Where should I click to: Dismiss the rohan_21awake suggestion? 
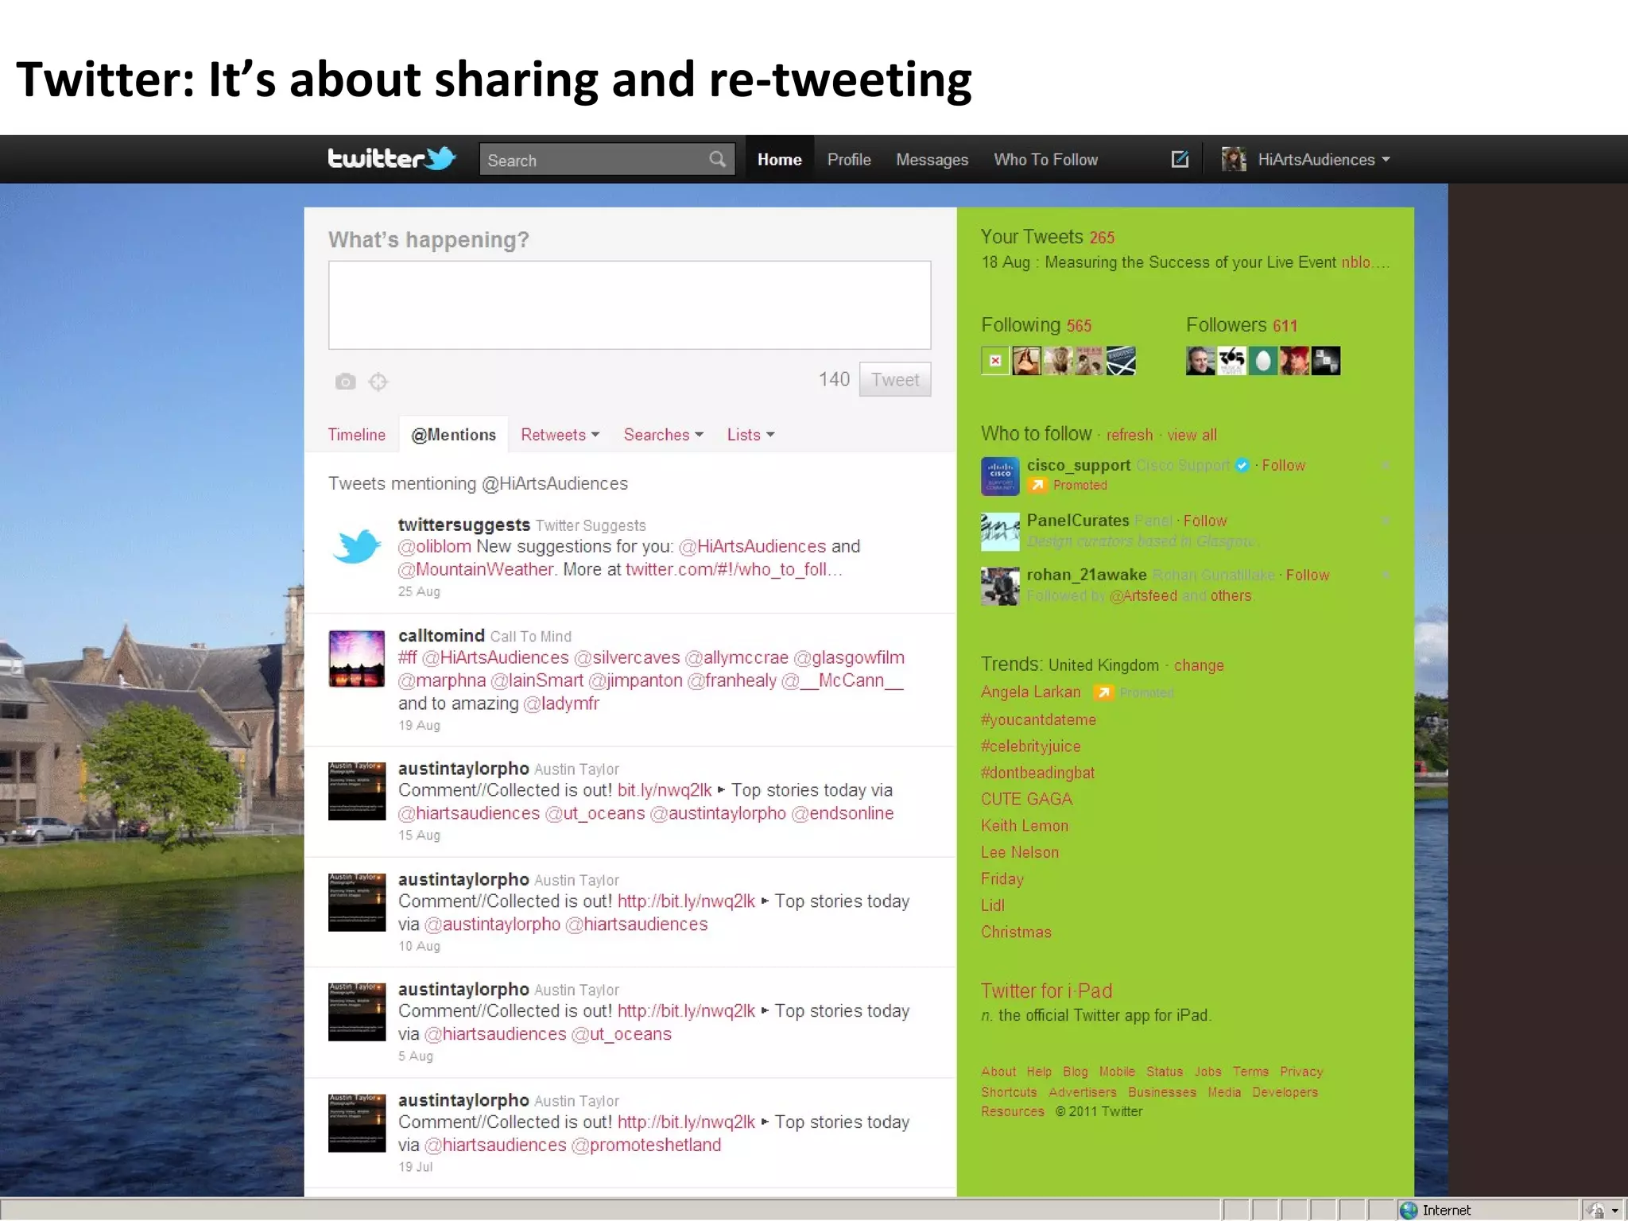pyautogui.click(x=1386, y=575)
